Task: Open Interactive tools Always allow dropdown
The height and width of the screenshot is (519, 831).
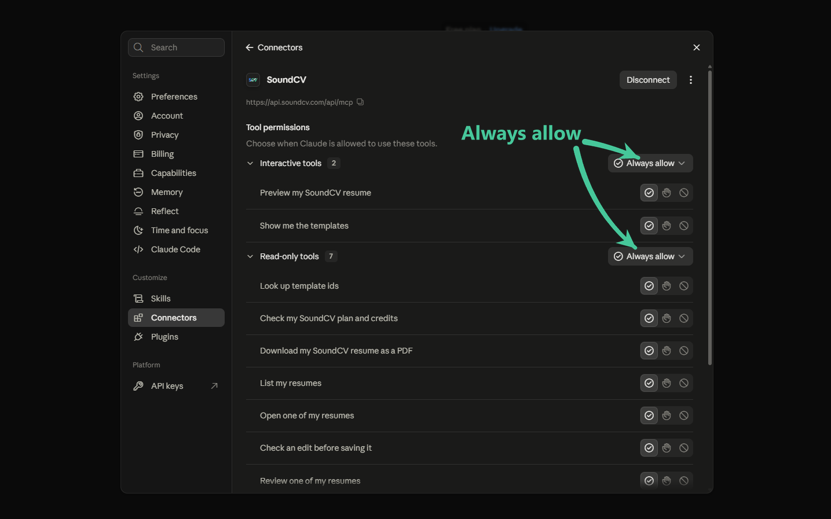Action: (x=650, y=163)
